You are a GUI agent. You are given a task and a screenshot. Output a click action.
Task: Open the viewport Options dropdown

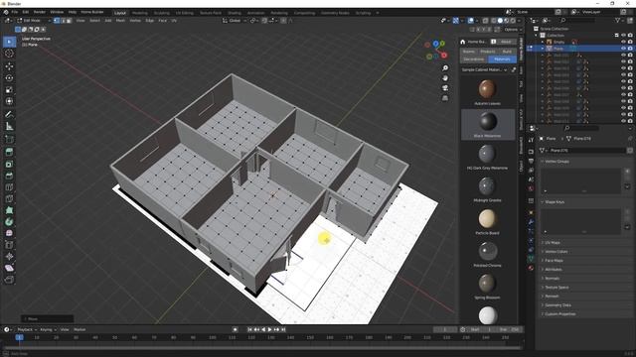click(x=513, y=29)
